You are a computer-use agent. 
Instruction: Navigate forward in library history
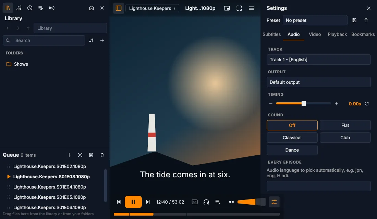[18, 28]
